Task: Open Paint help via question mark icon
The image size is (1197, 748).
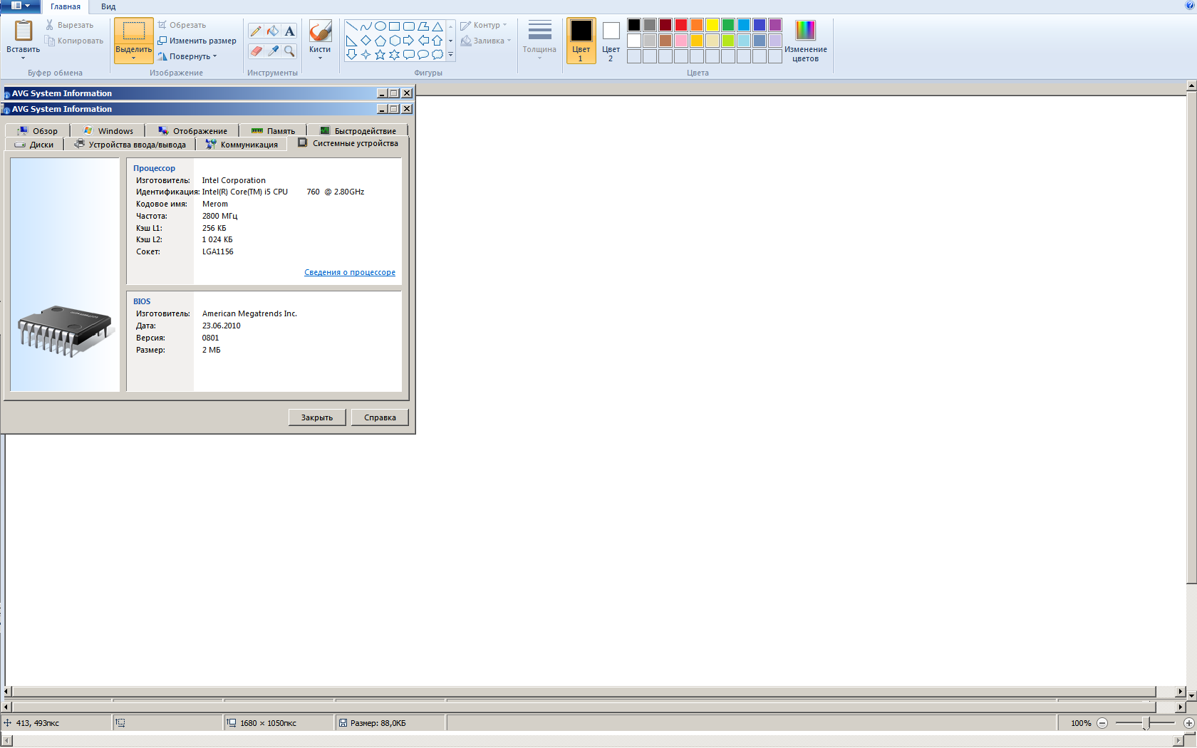Action: (x=1189, y=6)
